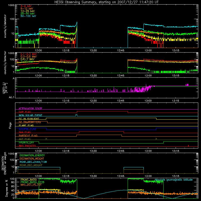The image size is (201, 201).
Task: Click the GOES-11 W m-2 axis label
Action: tap(5, 88)
